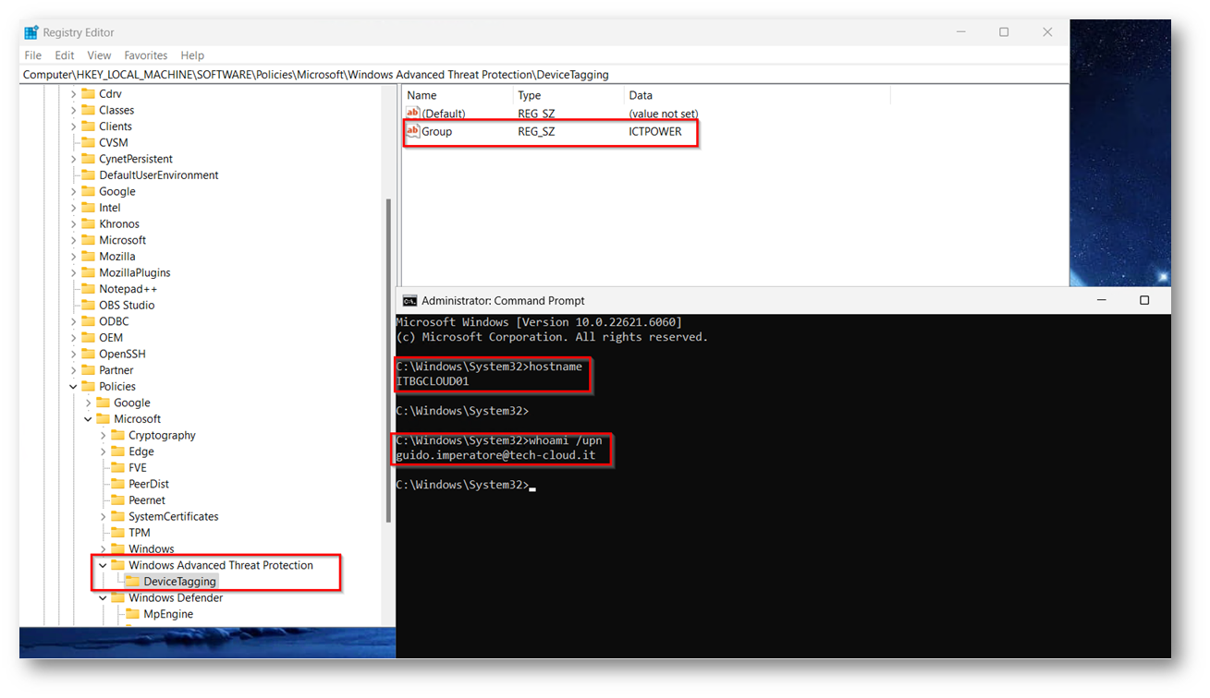Screen dimensions: 1210x698
Task: Click the key tree vertical scrollbar
Action: tap(388, 360)
